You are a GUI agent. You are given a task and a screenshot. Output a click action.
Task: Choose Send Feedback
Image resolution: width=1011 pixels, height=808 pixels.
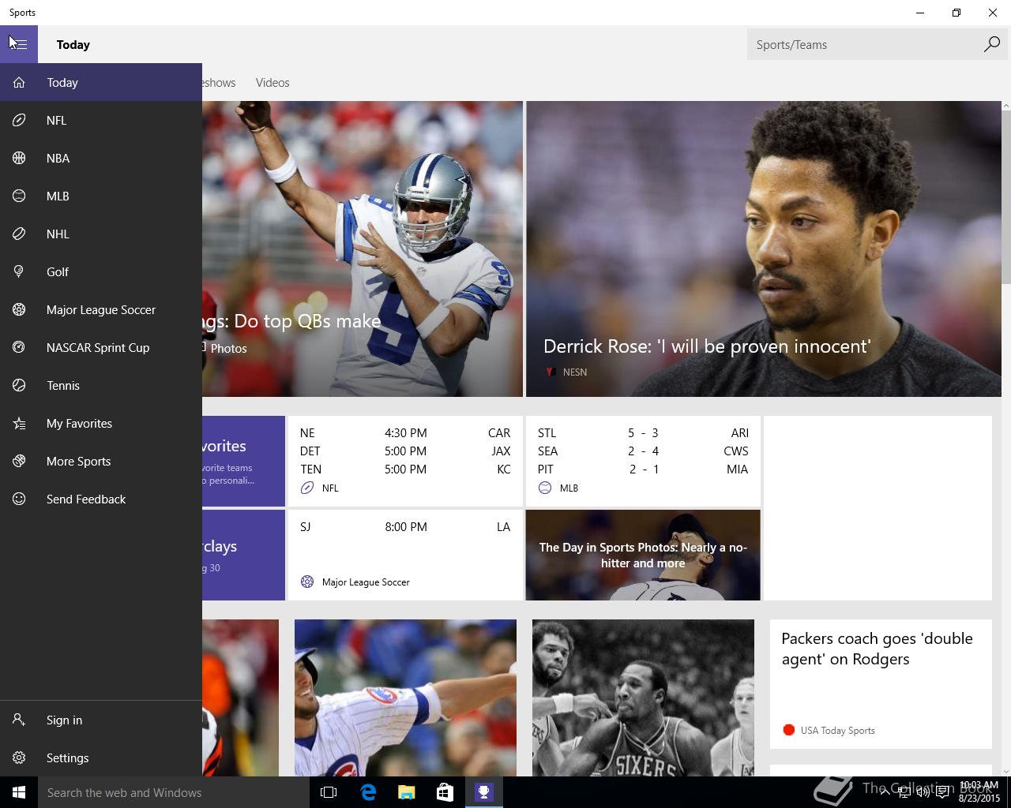(x=101, y=499)
